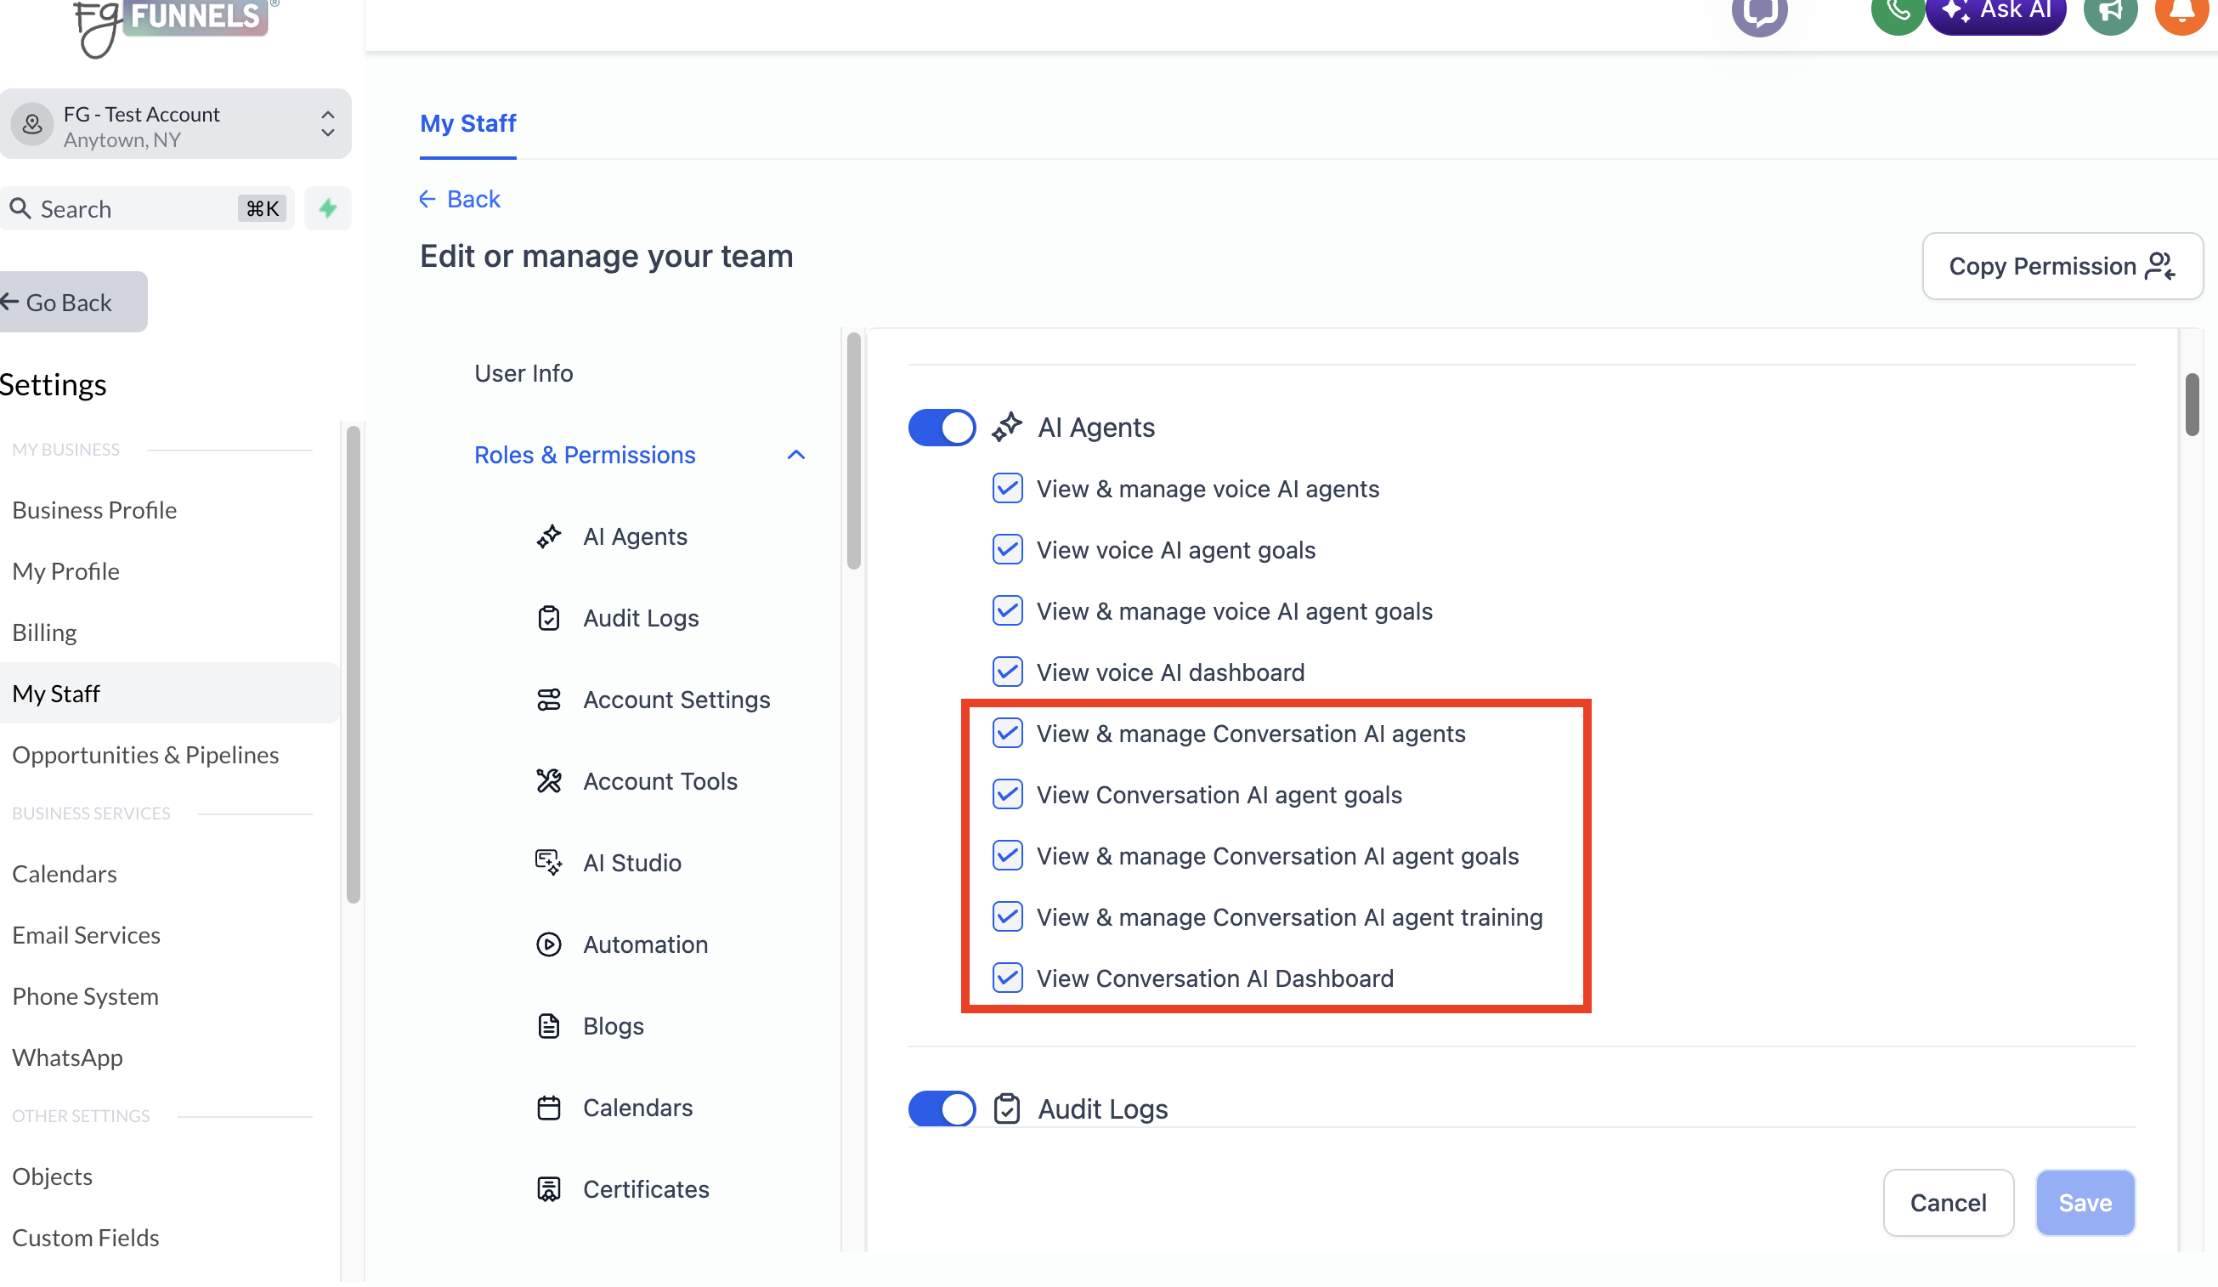Toggle the Audit Logs permission switch
The image size is (2218, 1287).
942,1110
